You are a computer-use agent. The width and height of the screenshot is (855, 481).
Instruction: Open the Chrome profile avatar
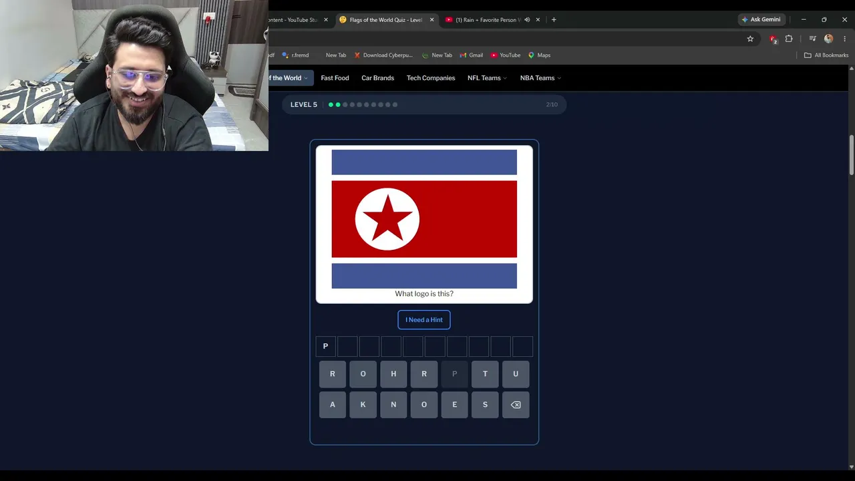pos(829,39)
